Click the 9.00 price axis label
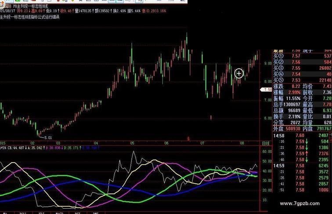Viewport: 332px width, 214px height. (268, 63)
